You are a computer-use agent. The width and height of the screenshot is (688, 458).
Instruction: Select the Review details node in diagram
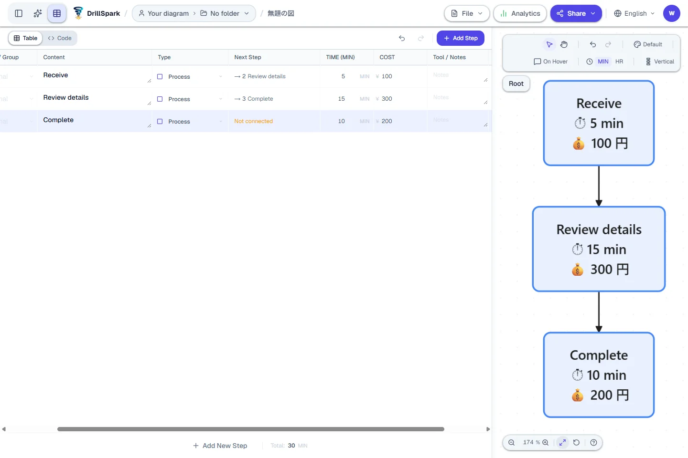(x=599, y=249)
